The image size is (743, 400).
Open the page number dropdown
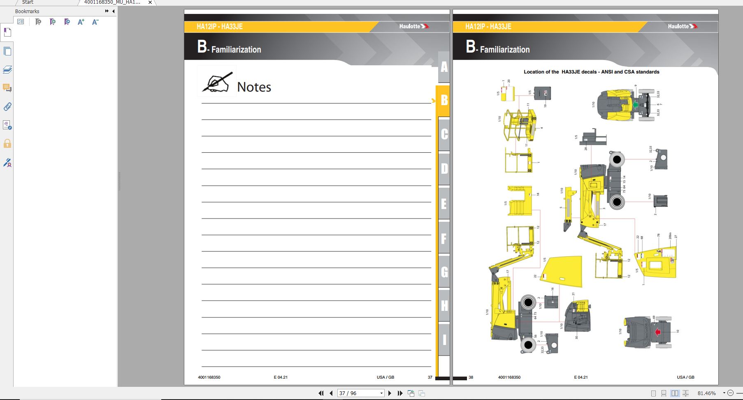coord(382,393)
